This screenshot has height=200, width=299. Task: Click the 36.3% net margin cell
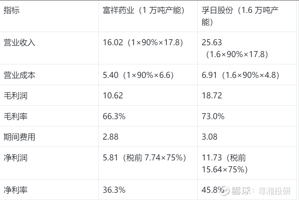coord(114,190)
